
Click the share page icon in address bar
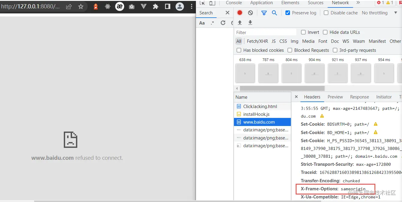coord(69,7)
